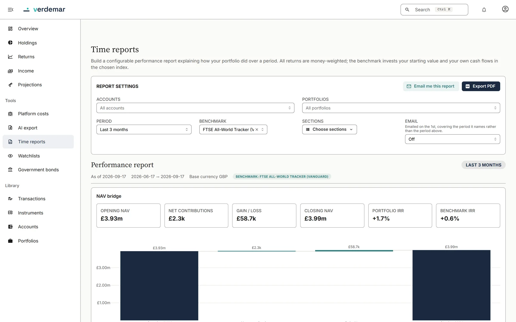Open Transactions library
516x322 pixels.
coord(38,199)
